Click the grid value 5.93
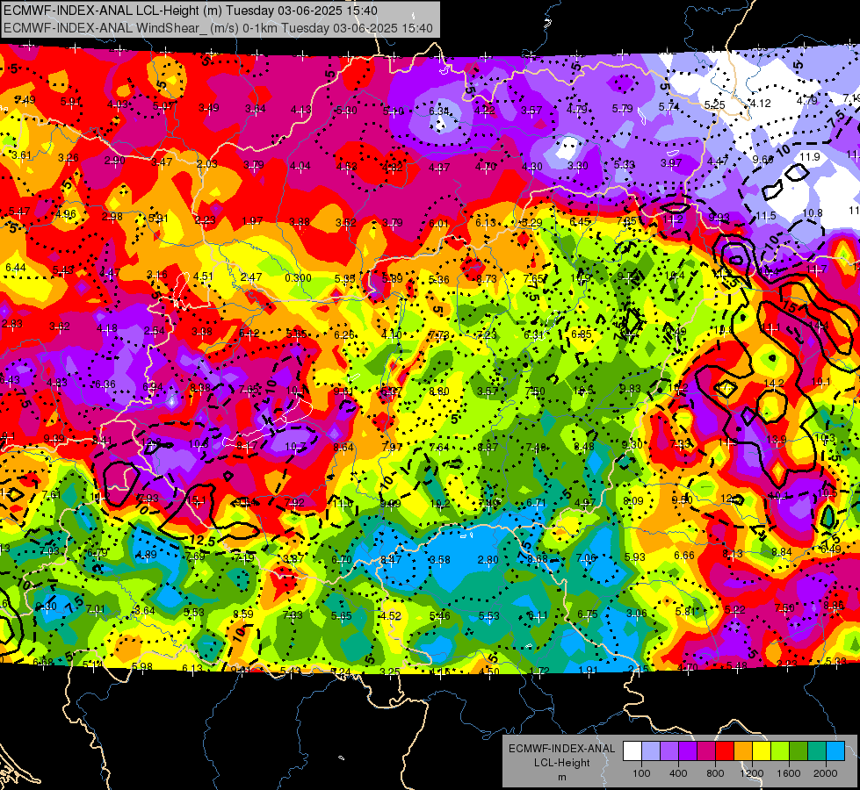 (634, 557)
